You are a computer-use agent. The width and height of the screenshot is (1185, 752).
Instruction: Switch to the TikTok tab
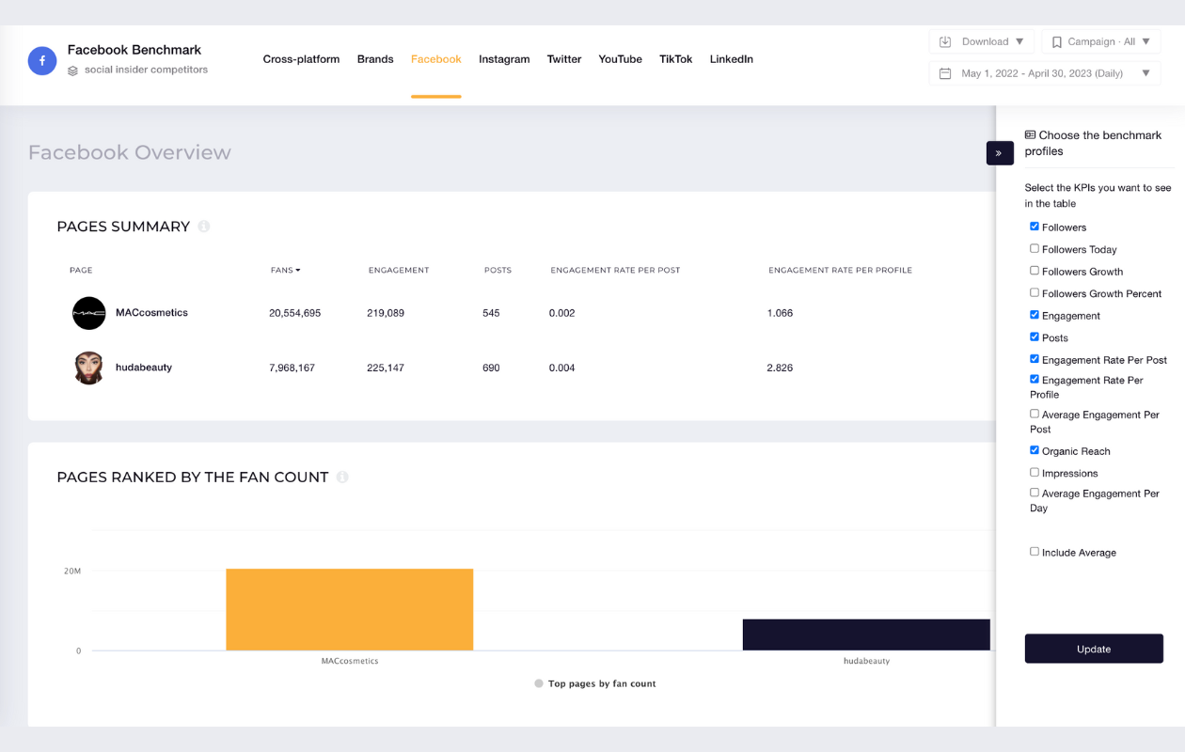[x=676, y=59]
